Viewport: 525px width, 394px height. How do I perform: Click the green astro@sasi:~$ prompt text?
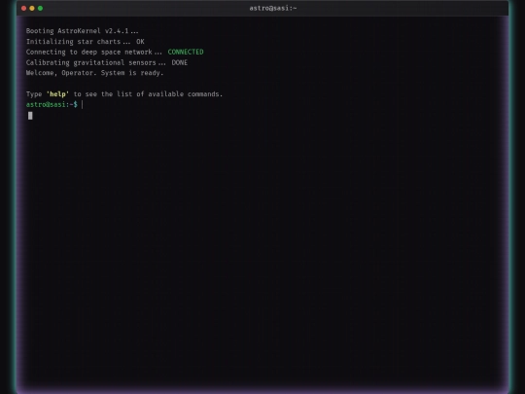click(52, 104)
